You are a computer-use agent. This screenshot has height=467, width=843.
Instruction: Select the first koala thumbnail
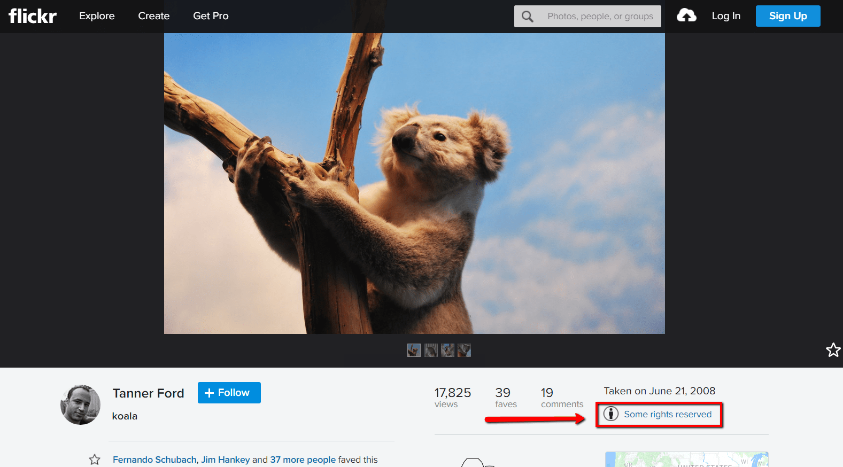(x=414, y=350)
